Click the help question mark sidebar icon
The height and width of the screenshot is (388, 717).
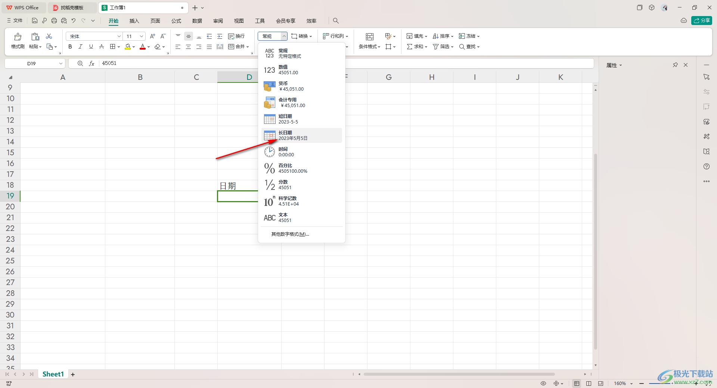click(707, 166)
